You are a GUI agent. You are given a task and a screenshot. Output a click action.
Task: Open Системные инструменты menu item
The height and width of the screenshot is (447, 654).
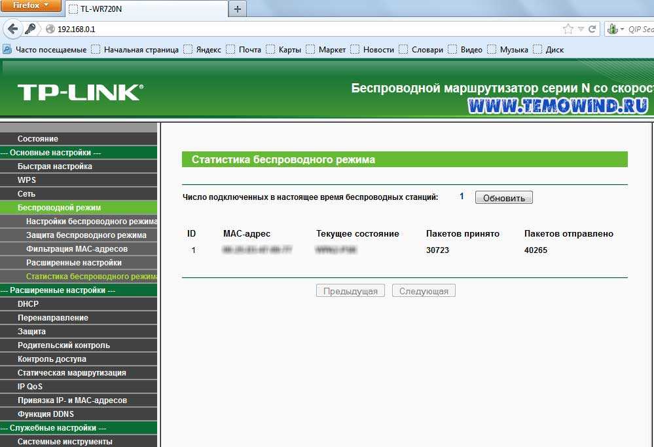pyautogui.click(x=79, y=442)
